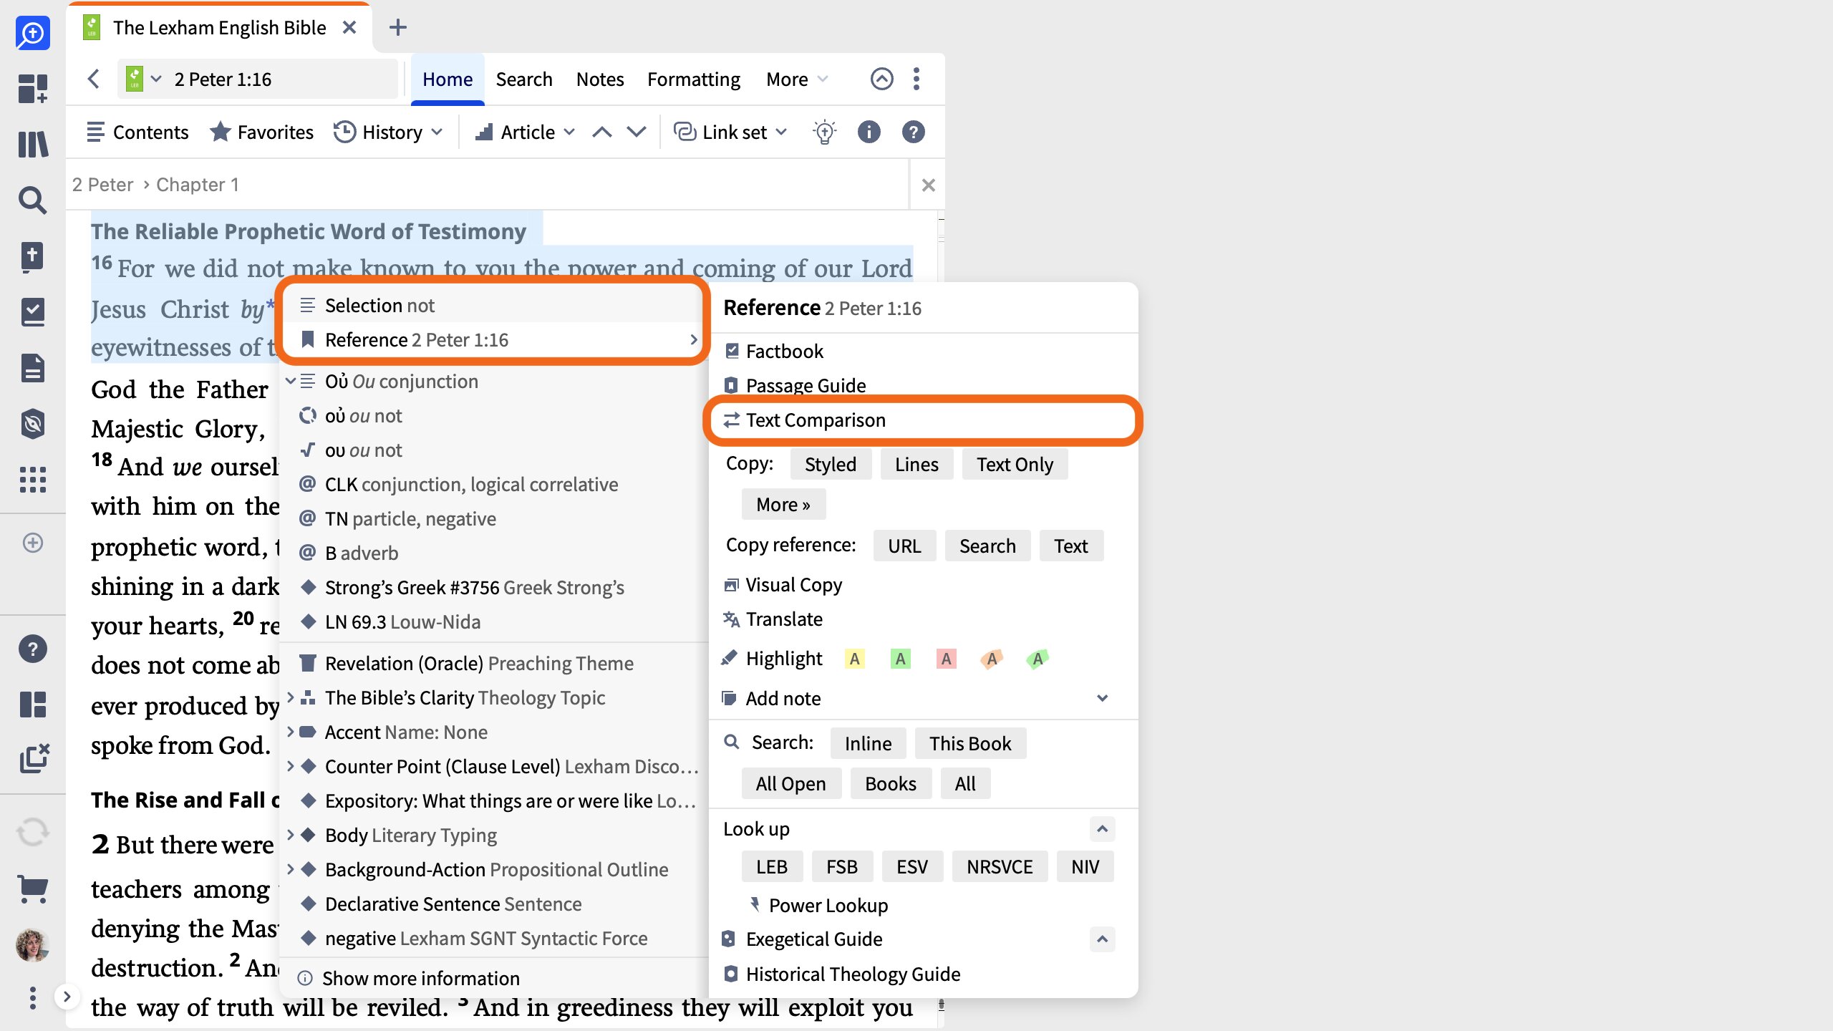Click the sidebar bottom three-dot menu
The image size is (1833, 1031).
(33, 997)
